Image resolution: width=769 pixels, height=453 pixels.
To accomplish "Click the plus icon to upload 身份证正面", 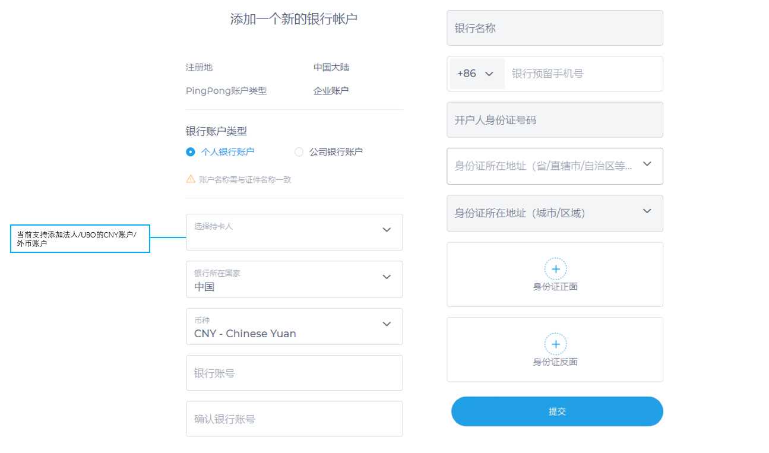I will point(555,268).
